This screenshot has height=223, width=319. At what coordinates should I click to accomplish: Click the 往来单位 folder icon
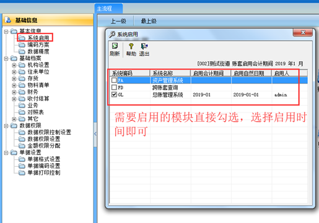tap(22, 72)
